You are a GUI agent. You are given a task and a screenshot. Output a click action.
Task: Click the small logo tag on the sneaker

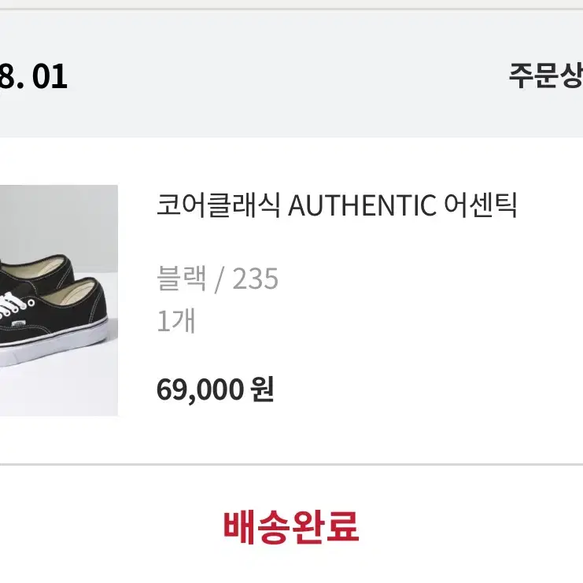[x=20, y=324]
